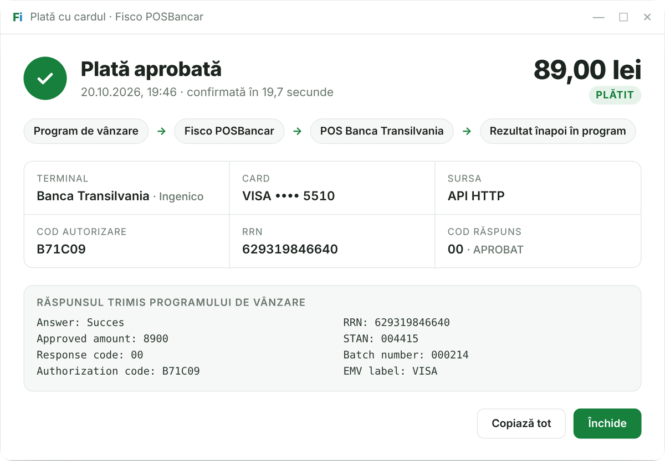The width and height of the screenshot is (665, 461).
Task: Click RRN value 629319846640 in grid
Action: 290,249
